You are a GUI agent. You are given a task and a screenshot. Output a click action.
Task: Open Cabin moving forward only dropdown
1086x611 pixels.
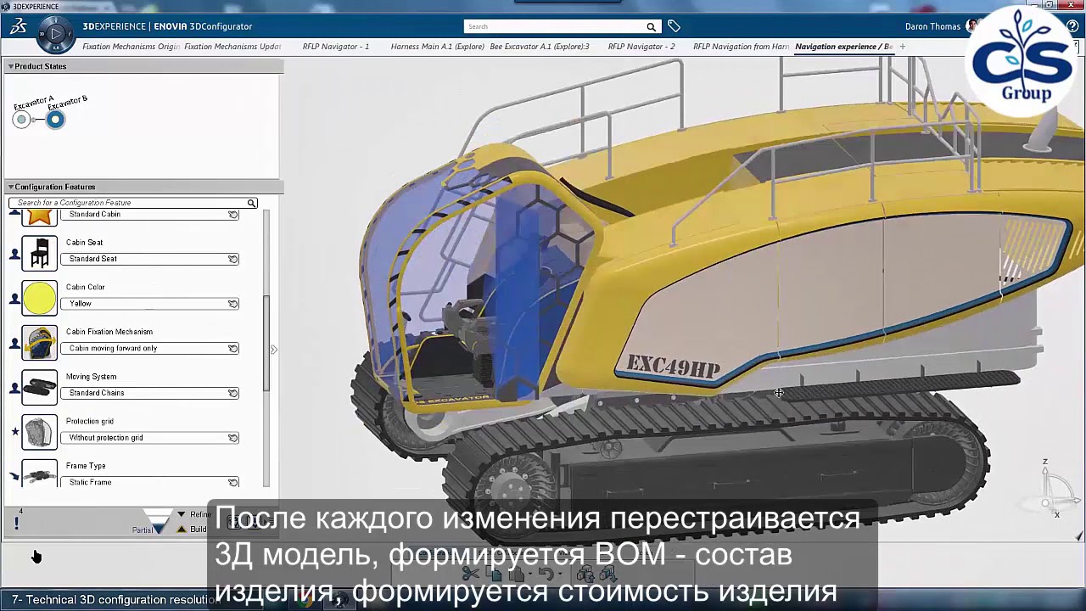click(149, 348)
